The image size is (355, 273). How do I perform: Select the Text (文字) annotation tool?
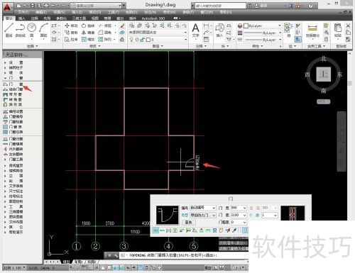pos(195,30)
